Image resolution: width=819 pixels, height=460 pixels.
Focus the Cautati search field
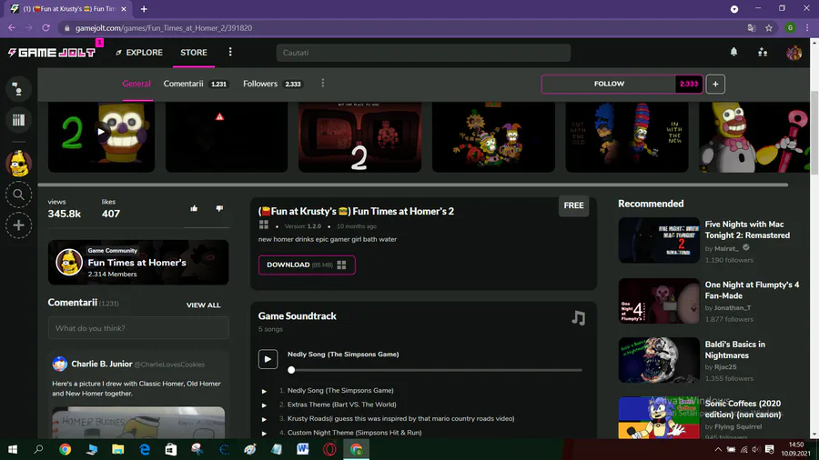pos(423,53)
